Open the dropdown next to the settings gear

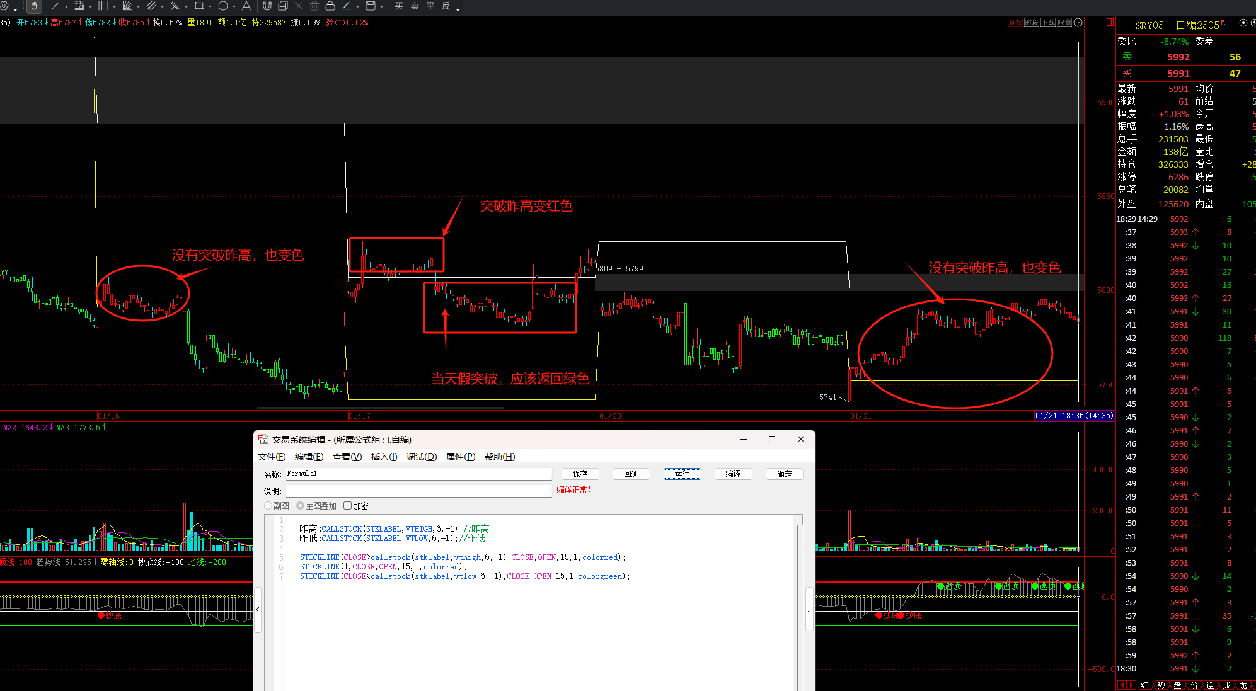pyautogui.click(x=15, y=9)
